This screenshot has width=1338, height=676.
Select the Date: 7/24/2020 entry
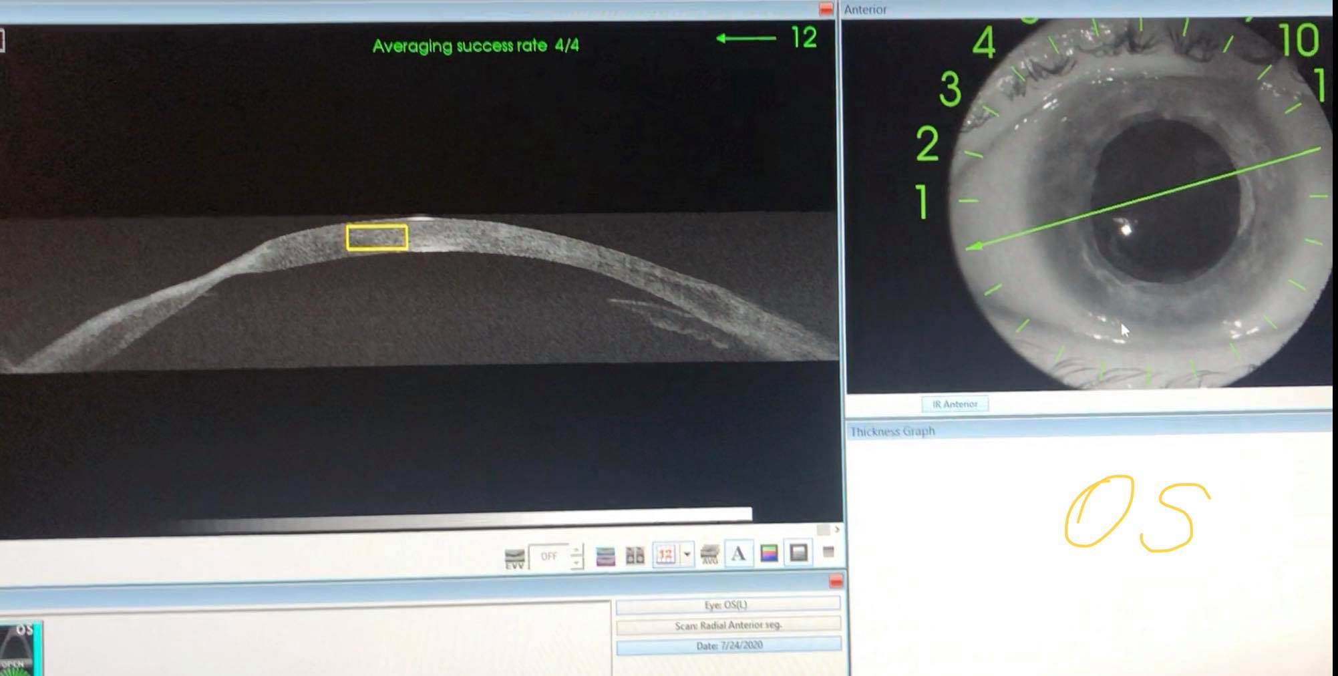728,646
